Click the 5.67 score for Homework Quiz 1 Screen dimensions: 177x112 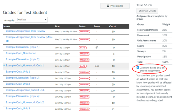click(97, 66)
